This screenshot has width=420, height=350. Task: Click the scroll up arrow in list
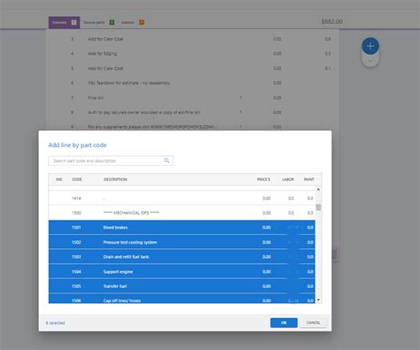(x=318, y=189)
